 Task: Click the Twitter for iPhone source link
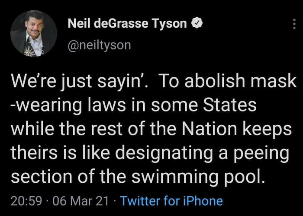pos(171,201)
